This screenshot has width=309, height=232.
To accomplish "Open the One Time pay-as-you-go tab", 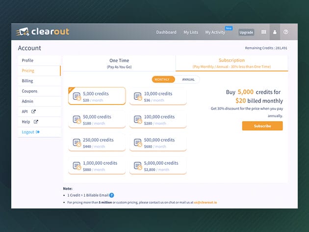I will point(120,63).
